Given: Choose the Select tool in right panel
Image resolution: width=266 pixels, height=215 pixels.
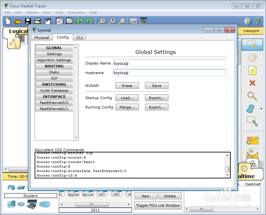Looking at the screenshot, I should pos(252,45).
